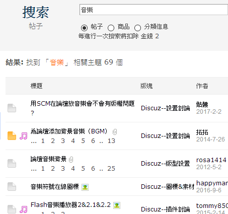Select the 商品 radio button

(111, 28)
